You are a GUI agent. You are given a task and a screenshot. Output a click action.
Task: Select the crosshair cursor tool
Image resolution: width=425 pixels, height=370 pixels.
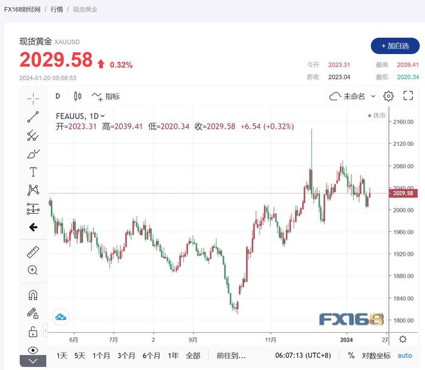point(33,98)
